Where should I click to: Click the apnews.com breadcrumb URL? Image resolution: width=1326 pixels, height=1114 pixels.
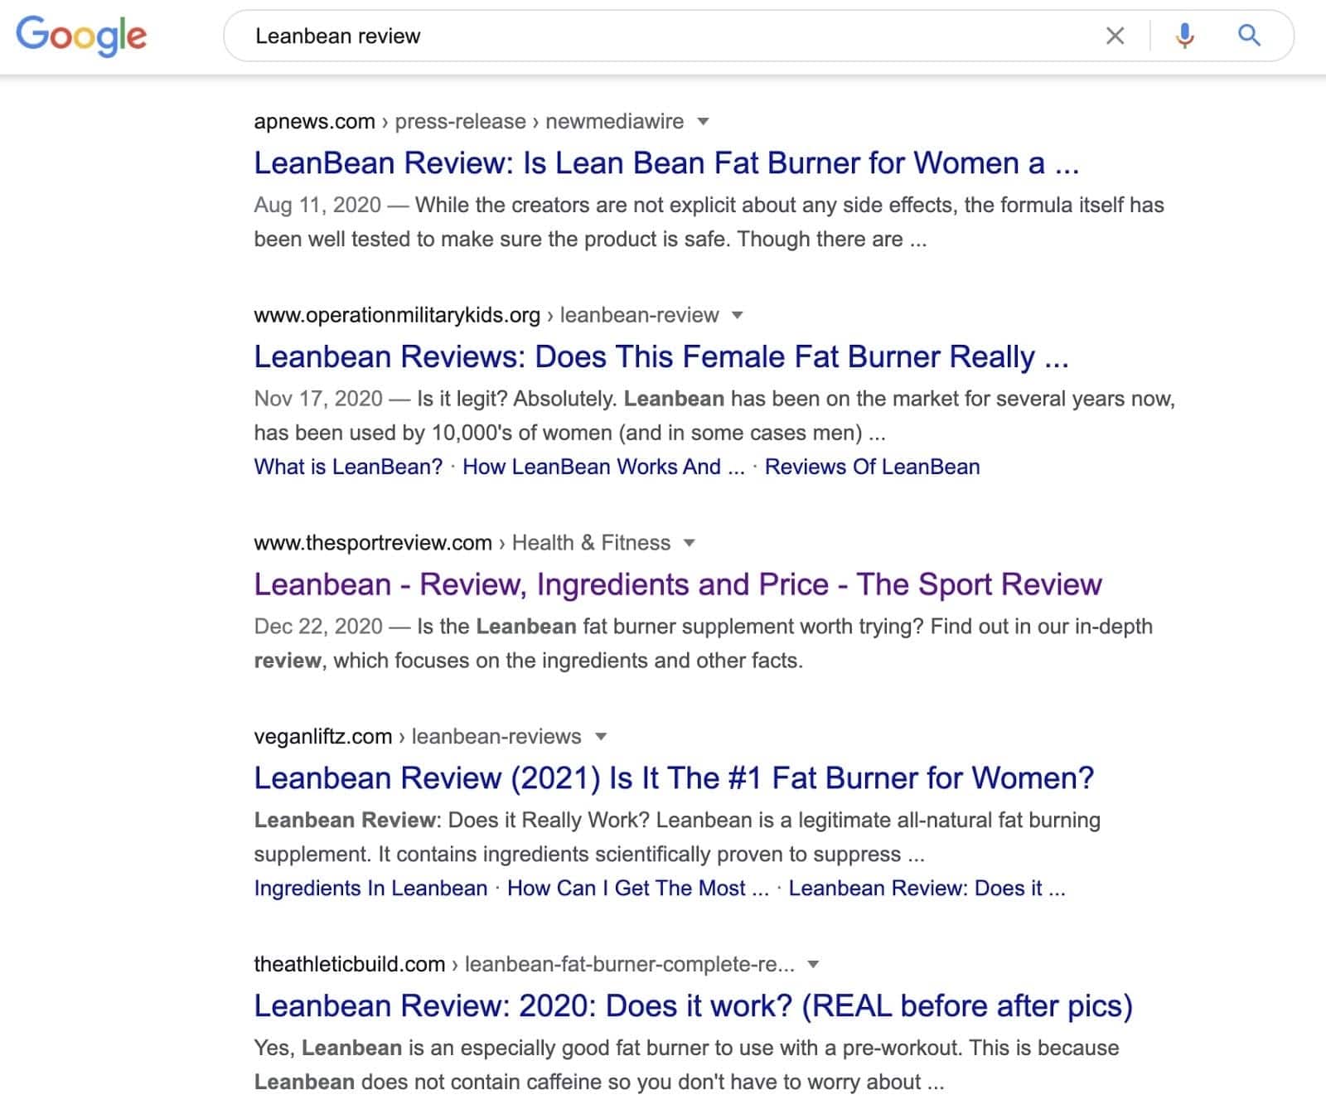click(469, 122)
